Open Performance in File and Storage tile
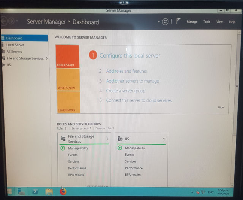 coord(77,168)
